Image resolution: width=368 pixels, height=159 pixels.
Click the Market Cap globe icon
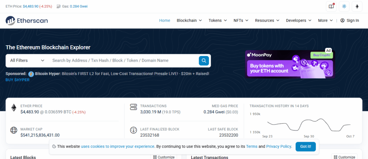(x=14, y=130)
